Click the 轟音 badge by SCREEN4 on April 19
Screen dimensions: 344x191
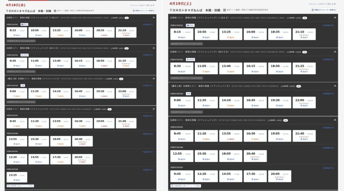point(188,94)
